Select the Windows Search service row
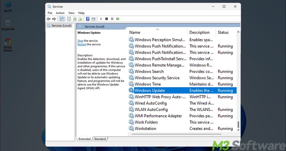This screenshot has width=286, height=151. click(x=149, y=72)
